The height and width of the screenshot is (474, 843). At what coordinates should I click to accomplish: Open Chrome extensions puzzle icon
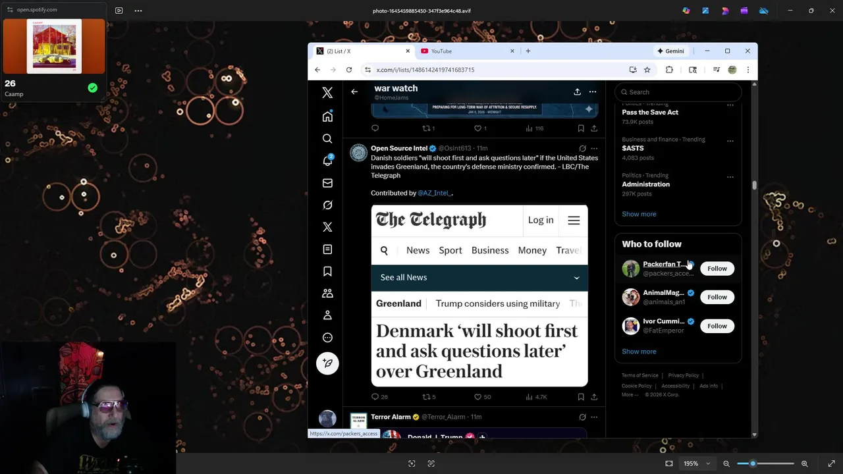[x=669, y=70]
